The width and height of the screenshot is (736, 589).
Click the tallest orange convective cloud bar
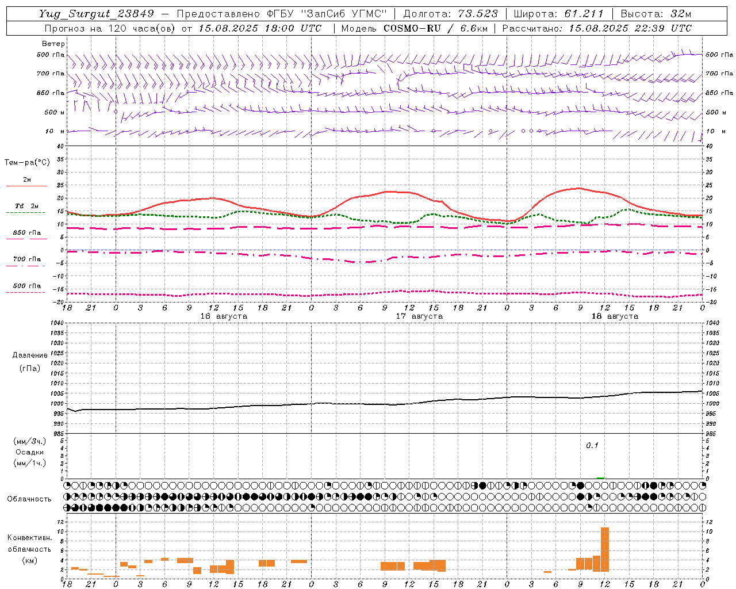click(x=604, y=549)
